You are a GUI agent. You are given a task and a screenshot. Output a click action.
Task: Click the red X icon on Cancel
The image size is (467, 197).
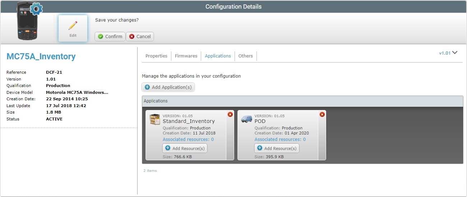(132, 36)
